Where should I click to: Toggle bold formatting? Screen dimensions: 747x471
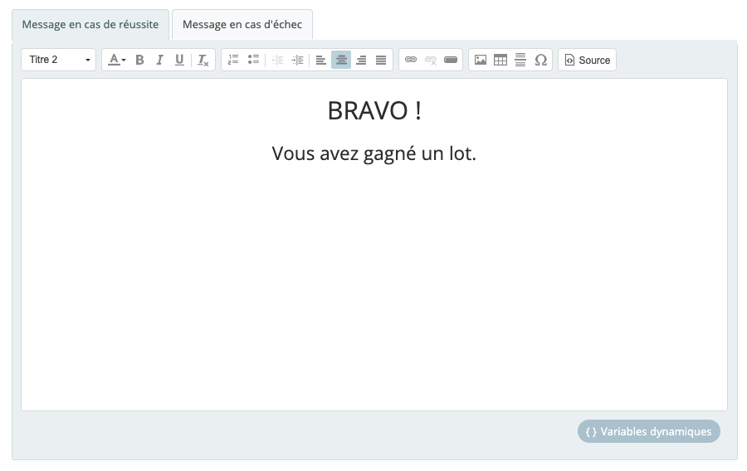click(139, 60)
